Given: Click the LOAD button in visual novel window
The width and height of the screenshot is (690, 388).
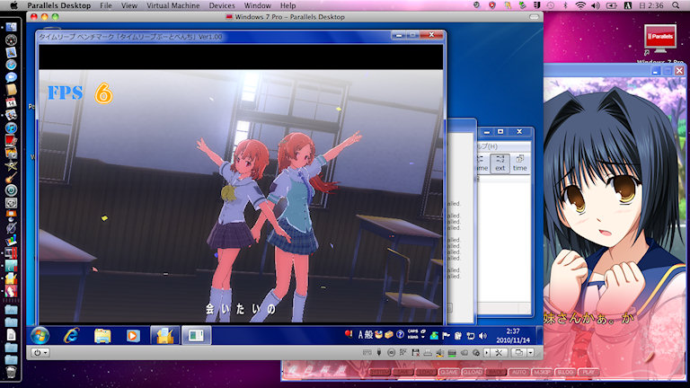Looking at the screenshot, I should [426, 372].
